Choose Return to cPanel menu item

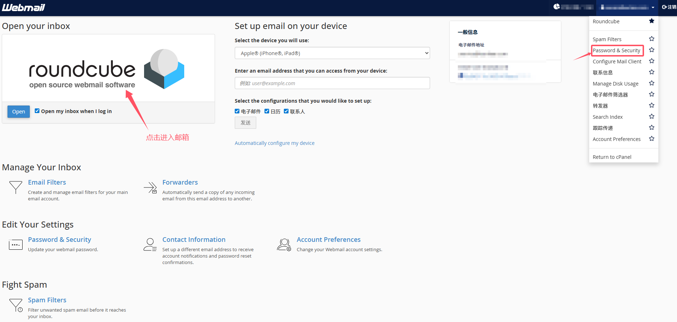coord(612,157)
